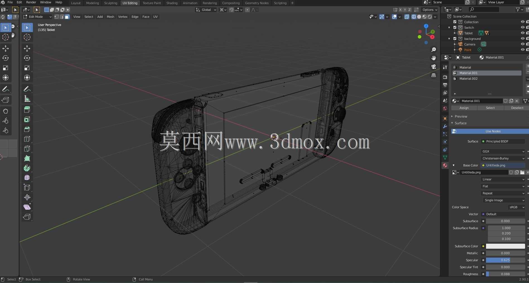Open the Object Data properties tab
This screenshot has height=283, width=529.
445,158
